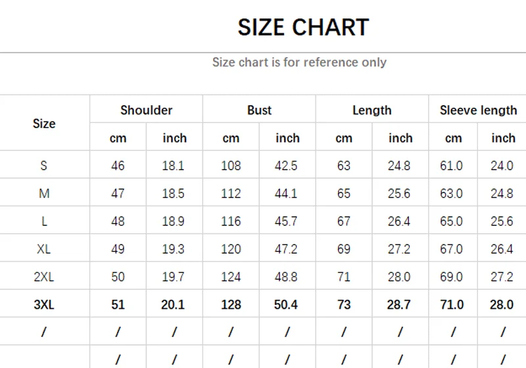Click the 61.0 sleeve length cell

coord(452,166)
